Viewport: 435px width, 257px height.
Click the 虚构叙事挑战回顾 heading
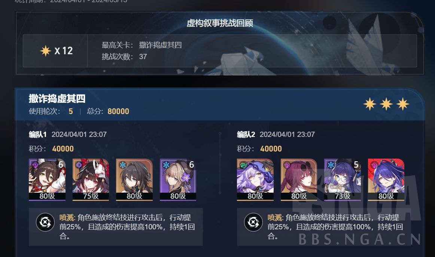(220, 23)
